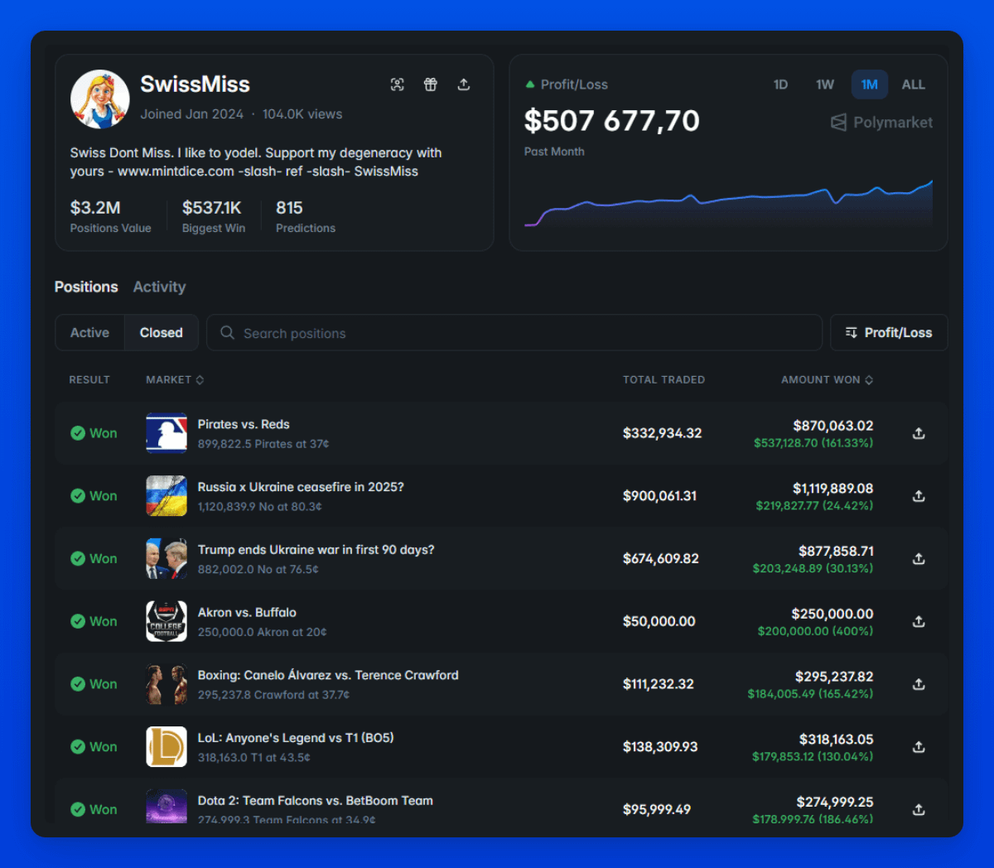Viewport: 994px width, 868px height.
Task: Open the boxing thumbnail for Canelo vs. Crawford
Action: click(166, 684)
